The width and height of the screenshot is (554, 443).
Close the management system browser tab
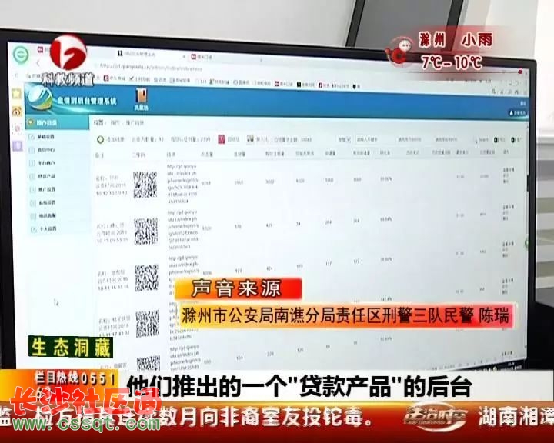(x=184, y=56)
